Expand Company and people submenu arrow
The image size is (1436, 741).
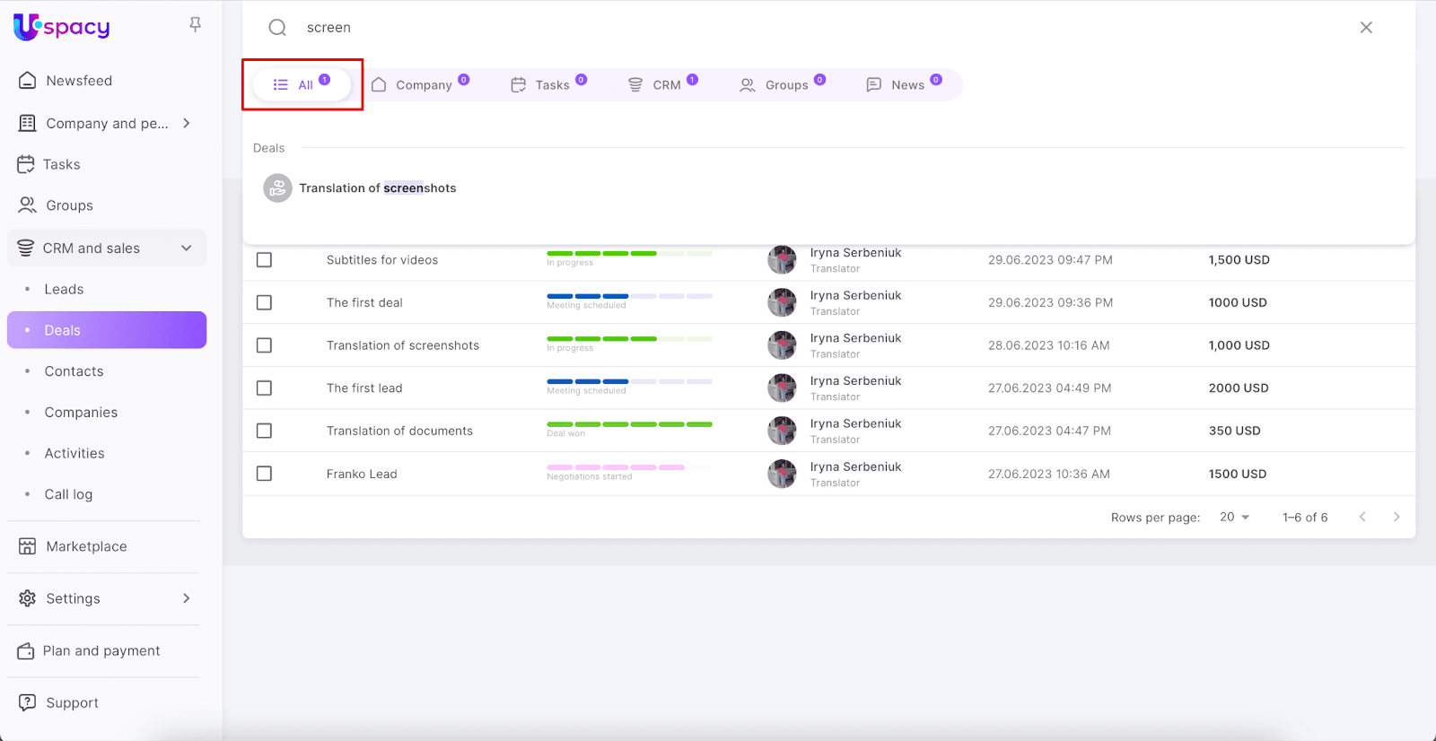tap(187, 124)
